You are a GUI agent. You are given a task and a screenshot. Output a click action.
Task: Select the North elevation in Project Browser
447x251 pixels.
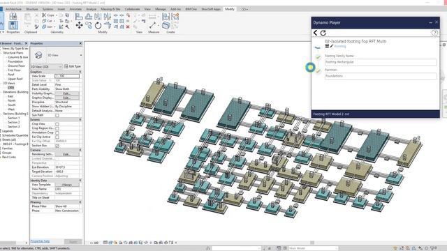click(12, 100)
